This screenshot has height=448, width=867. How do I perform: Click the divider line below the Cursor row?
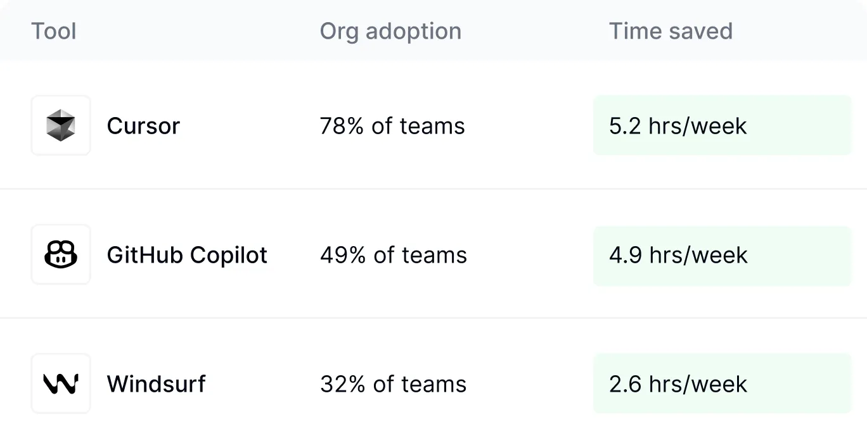433,189
